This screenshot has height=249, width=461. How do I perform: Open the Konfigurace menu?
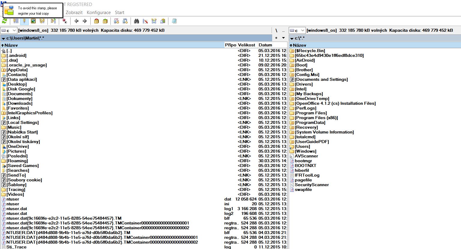98,13
